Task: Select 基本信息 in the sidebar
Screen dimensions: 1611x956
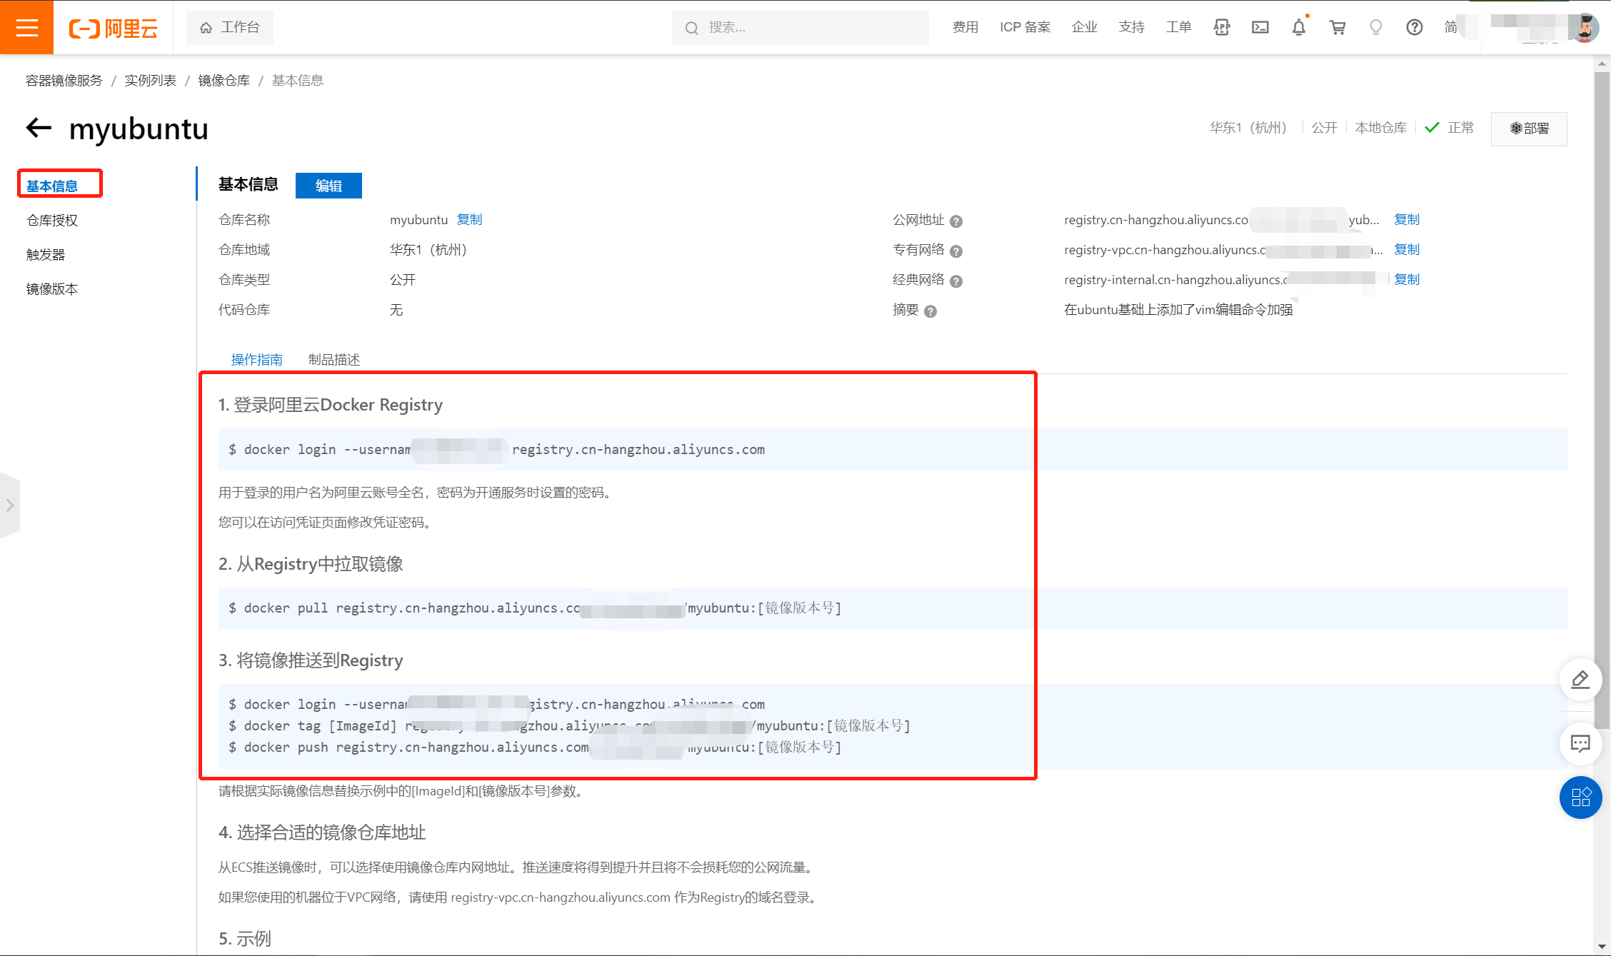Action: pyautogui.click(x=52, y=186)
